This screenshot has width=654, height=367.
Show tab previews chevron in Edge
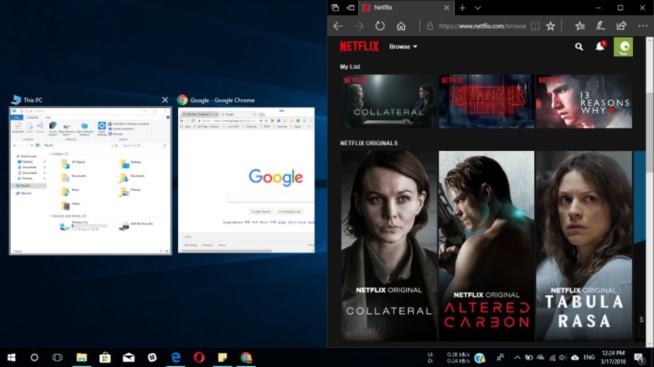[x=478, y=8]
